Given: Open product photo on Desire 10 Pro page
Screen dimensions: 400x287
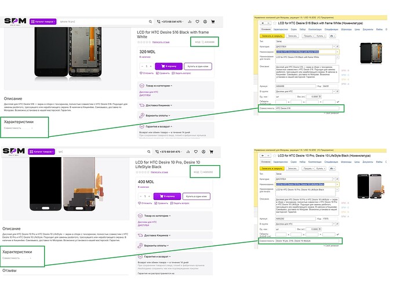Looking at the screenshot, I should click(67, 184).
